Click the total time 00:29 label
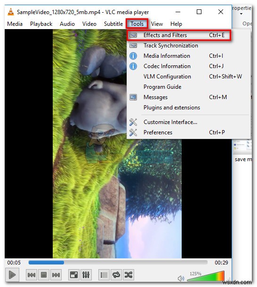This screenshot has width=257, height=287. (221, 263)
